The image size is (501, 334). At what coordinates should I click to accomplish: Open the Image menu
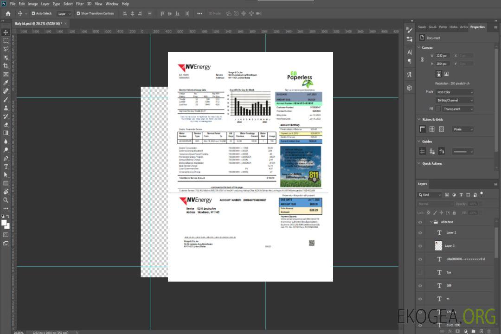(32, 4)
